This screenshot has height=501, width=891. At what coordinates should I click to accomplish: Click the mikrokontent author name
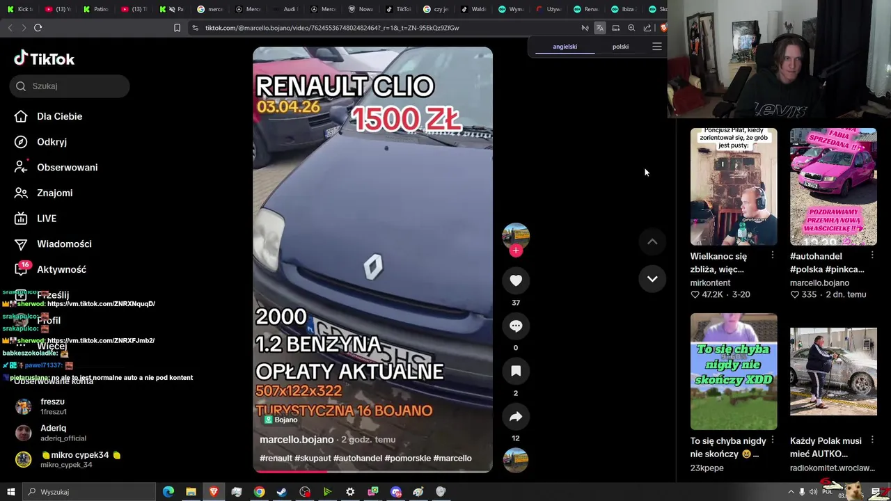point(710,283)
